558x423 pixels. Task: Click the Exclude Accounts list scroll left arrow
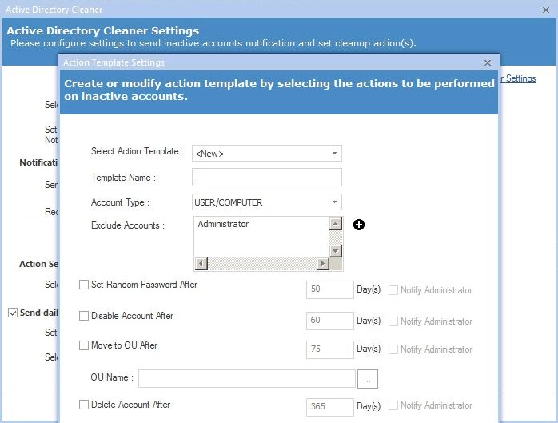coord(201,264)
